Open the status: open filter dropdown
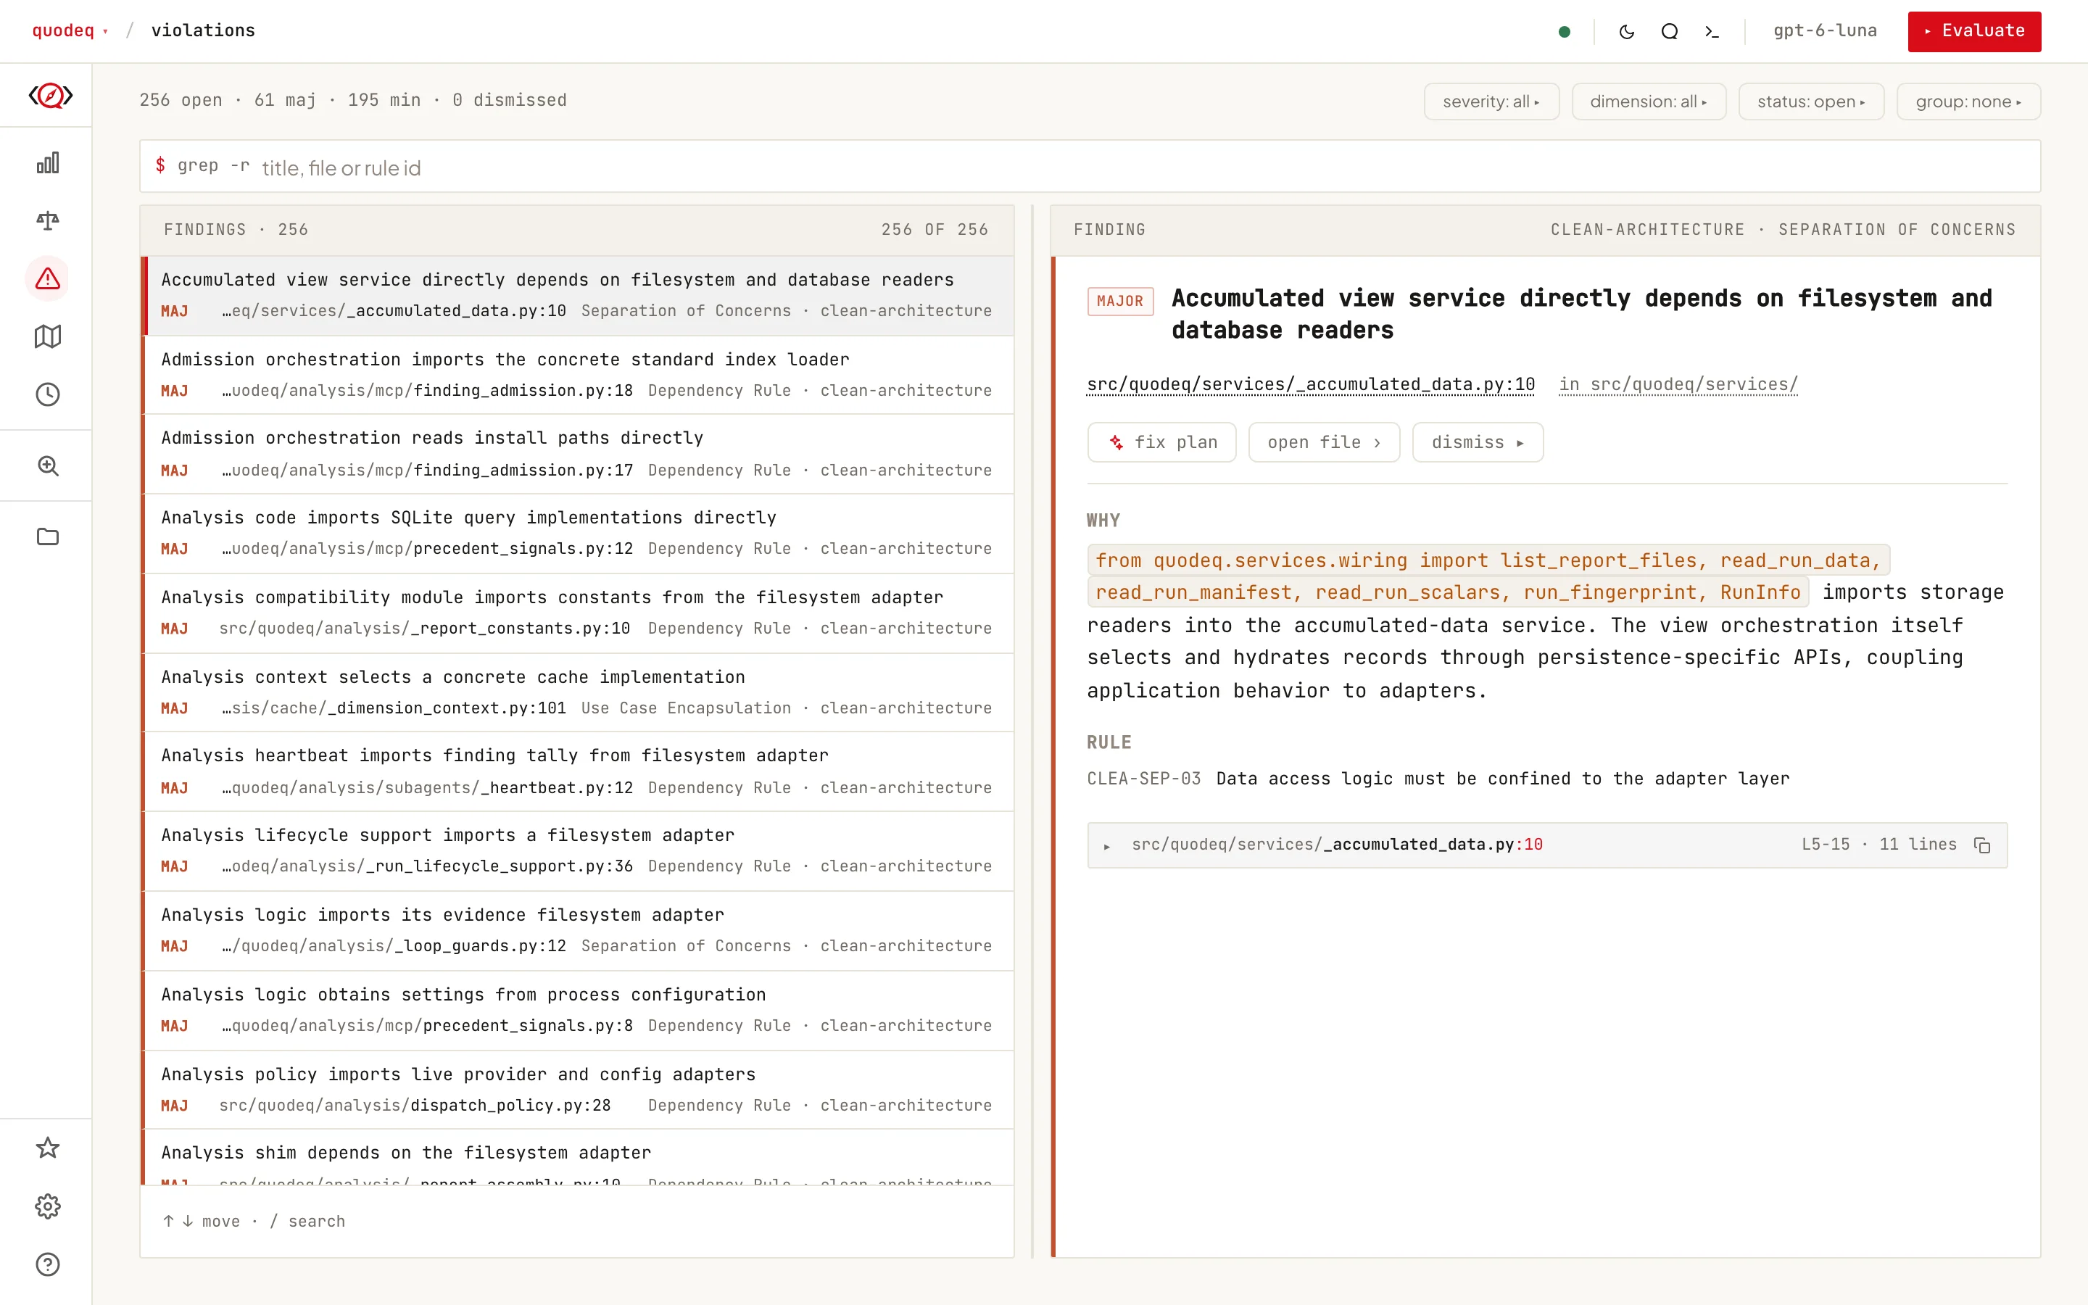Screen dimensions: 2088x1305 coord(1811,101)
